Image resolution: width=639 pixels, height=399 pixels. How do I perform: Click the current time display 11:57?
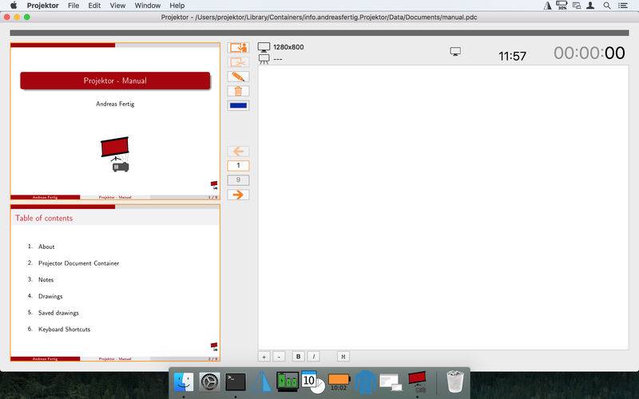pos(512,56)
